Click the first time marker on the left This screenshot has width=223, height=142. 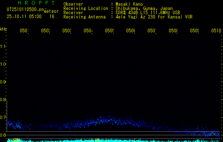point(24,31)
